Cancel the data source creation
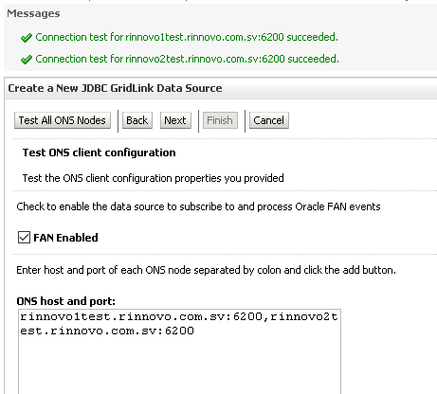Screen dimensions: 437x394 (269, 120)
